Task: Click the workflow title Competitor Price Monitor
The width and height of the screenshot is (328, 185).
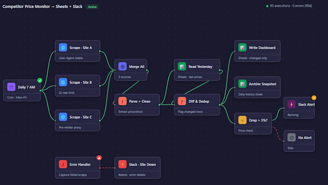Action: click(42, 6)
